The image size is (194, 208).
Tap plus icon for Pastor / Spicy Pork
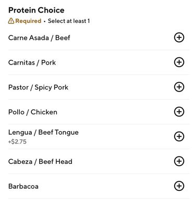179,87
